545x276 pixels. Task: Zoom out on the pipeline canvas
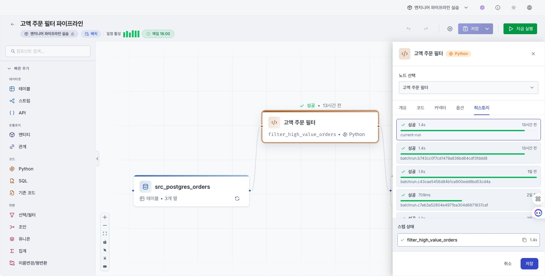coord(105,225)
